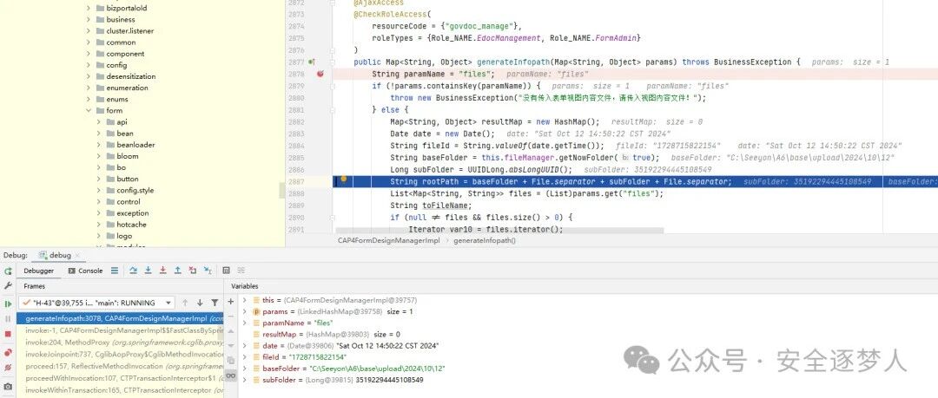The image size is (938, 398).
Task: Click CAP4FormDesignManagerImpl breadcrumb
Action: point(389,240)
